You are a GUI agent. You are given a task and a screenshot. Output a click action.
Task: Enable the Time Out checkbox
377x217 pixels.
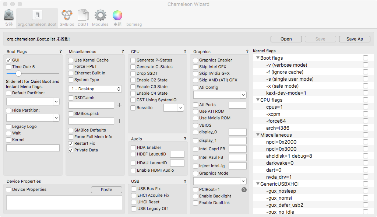[x=8, y=67]
